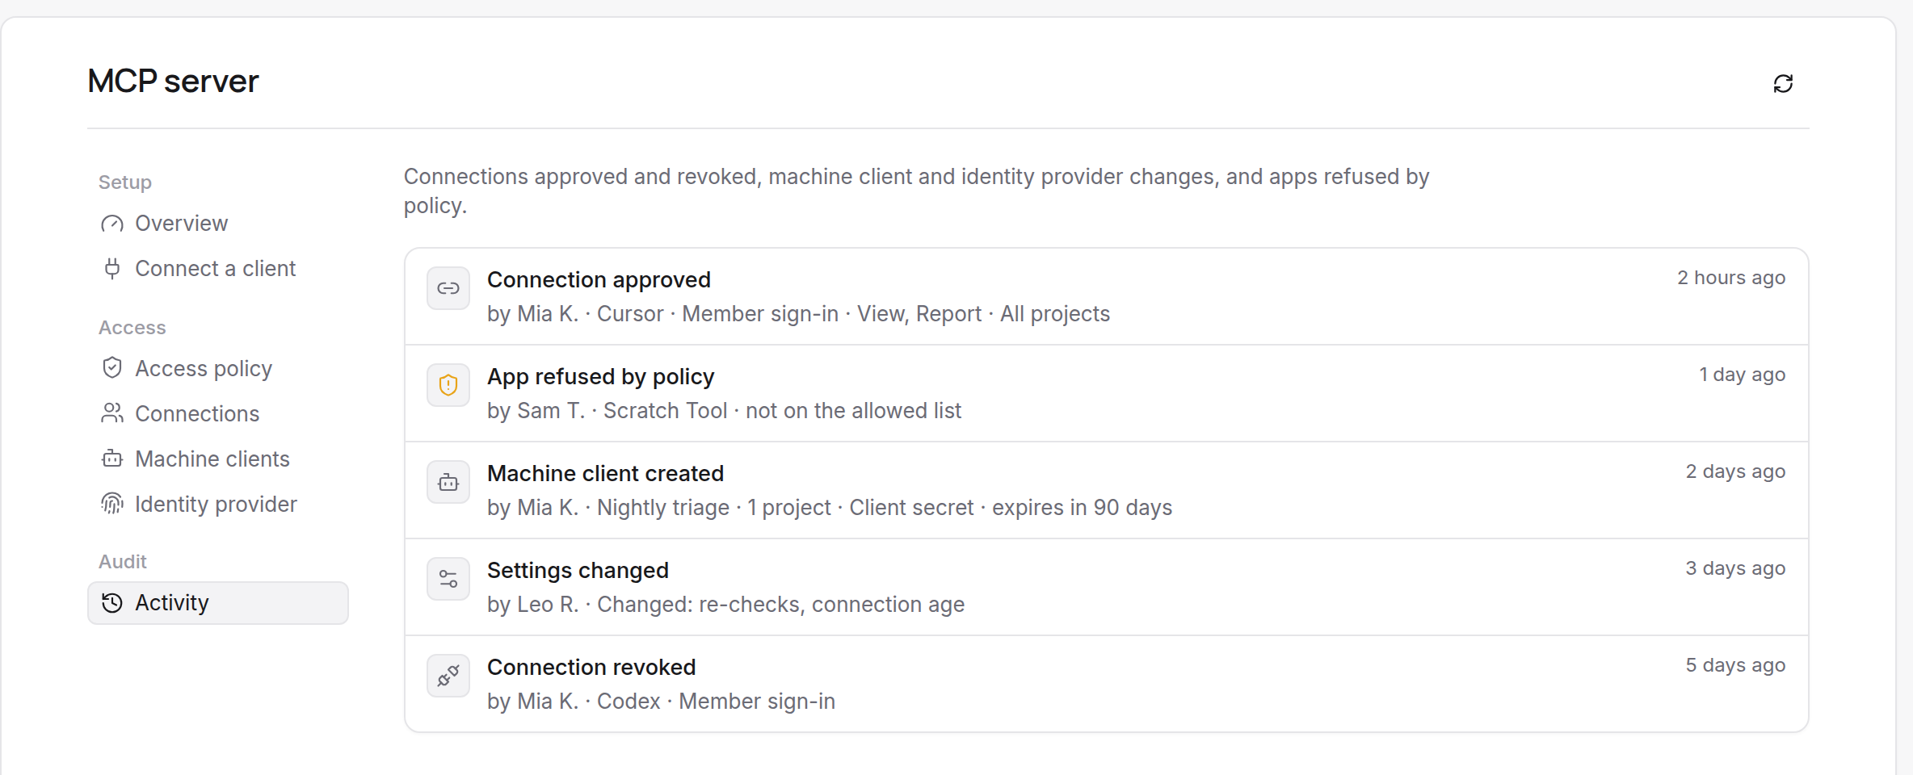Image resolution: width=1913 pixels, height=775 pixels.
Task: Click the plug icon for Connect a client
Action: tap(112, 269)
